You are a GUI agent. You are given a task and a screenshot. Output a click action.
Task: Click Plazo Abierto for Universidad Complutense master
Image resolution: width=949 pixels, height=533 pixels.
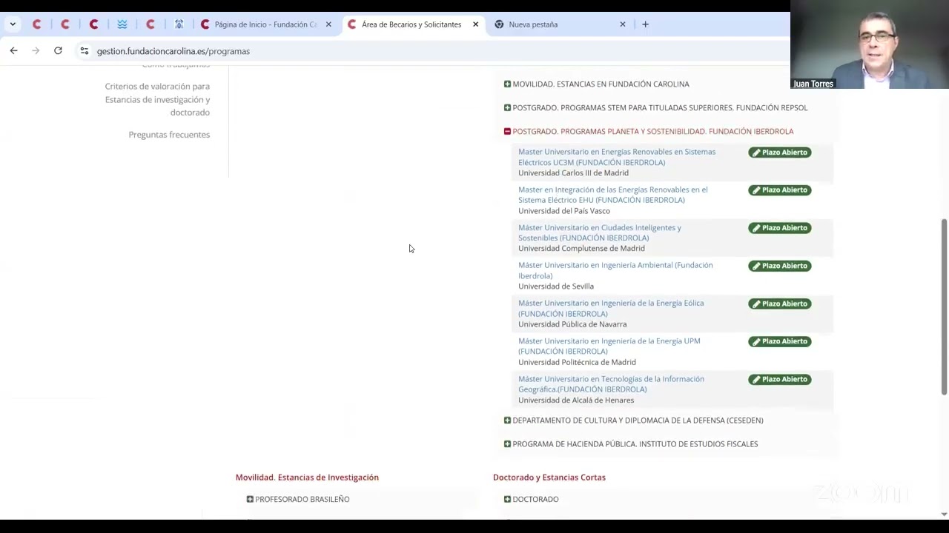(x=780, y=228)
